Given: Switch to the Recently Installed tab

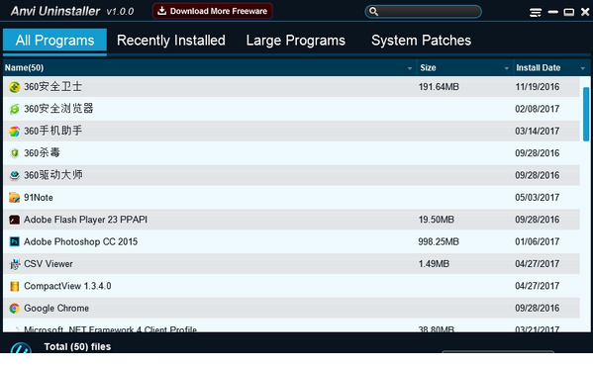Looking at the screenshot, I should tap(171, 41).
